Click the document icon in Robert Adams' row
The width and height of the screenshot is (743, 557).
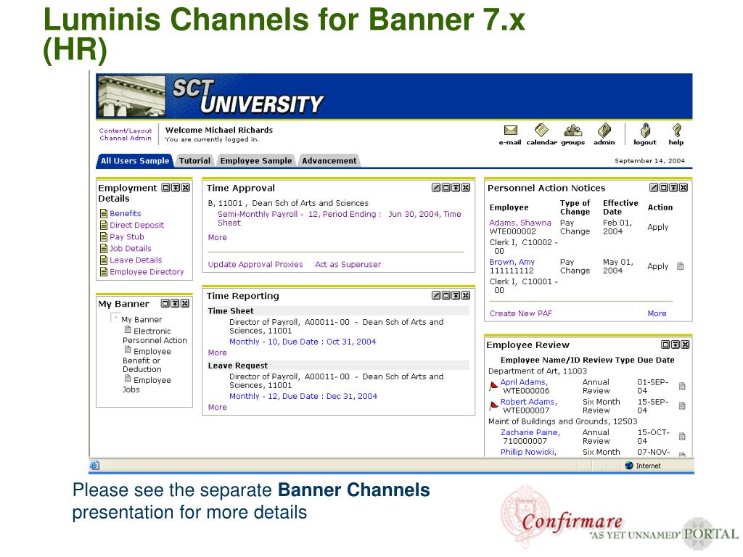(x=682, y=406)
